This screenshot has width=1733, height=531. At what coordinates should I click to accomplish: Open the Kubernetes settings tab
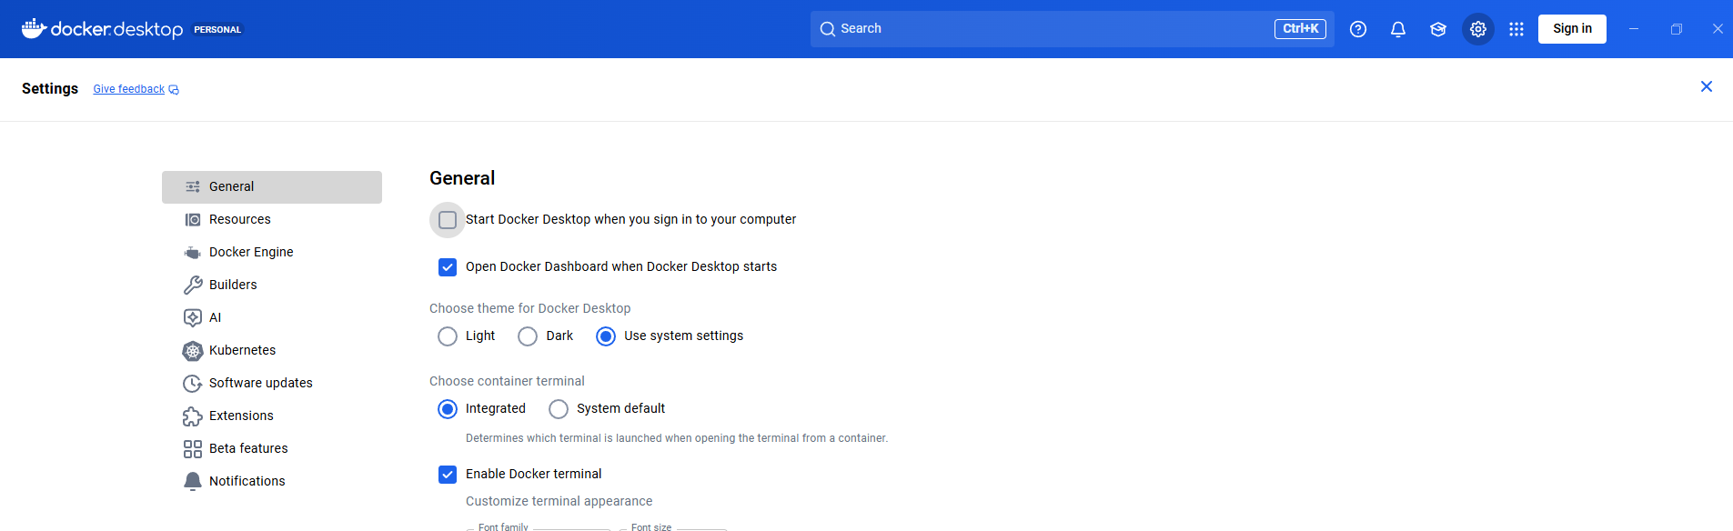272,351
